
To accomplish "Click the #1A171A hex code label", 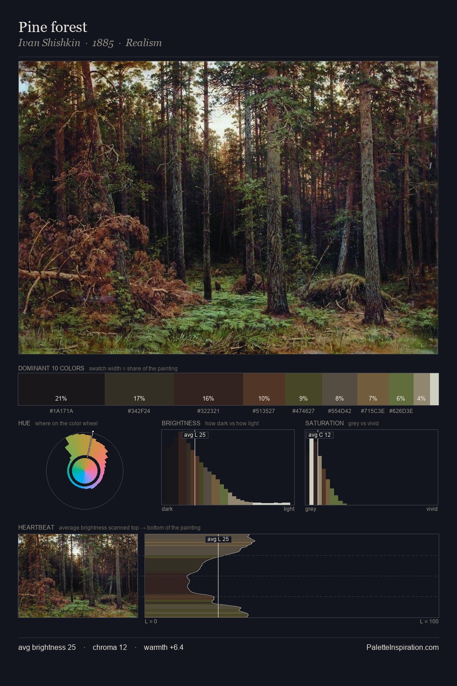I will pos(61,411).
